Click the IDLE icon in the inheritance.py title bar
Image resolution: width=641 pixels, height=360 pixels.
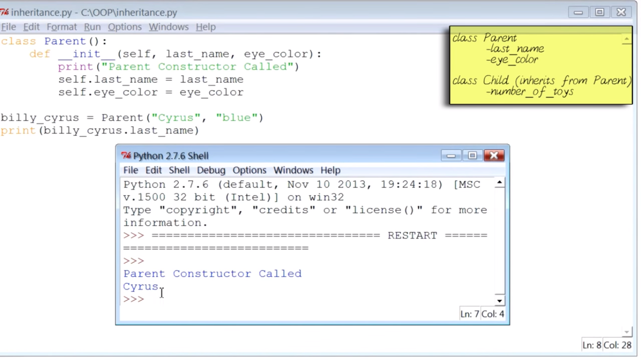coord(4,12)
